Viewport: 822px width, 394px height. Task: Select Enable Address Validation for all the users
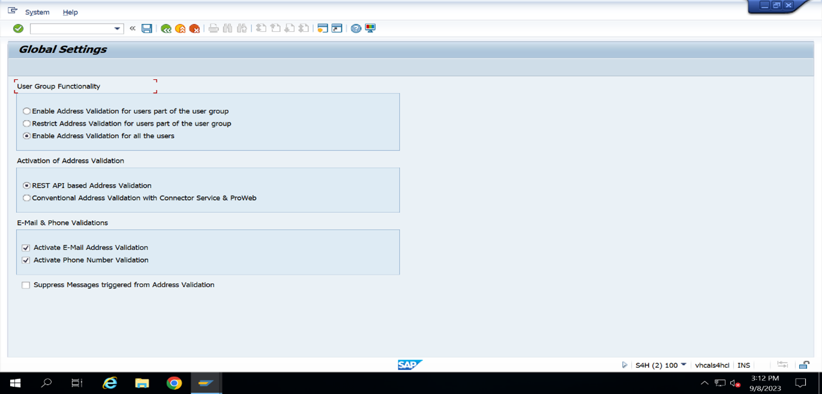pyautogui.click(x=26, y=136)
